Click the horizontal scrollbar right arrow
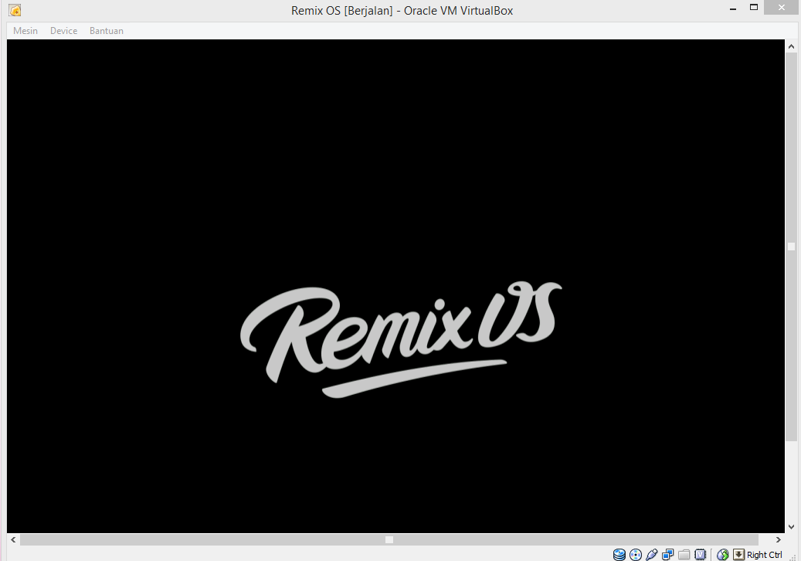 point(778,539)
